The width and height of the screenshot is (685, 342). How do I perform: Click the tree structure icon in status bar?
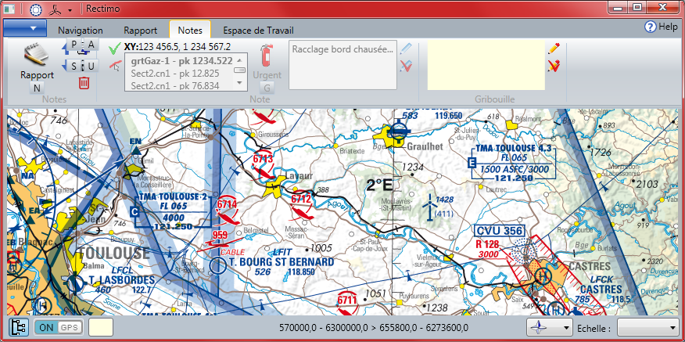[18, 327]
